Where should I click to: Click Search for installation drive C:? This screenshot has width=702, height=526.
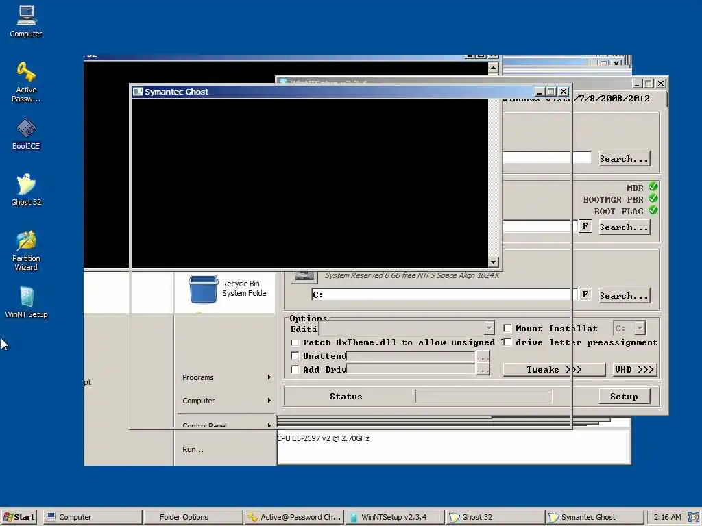624,296
